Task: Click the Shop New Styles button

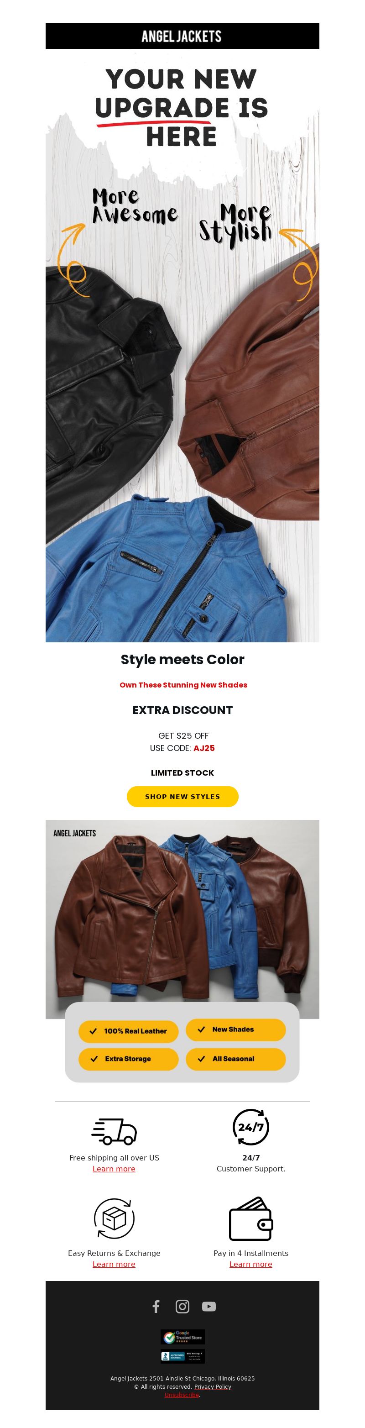Action: pyautogui.click(x=183, y=797)
